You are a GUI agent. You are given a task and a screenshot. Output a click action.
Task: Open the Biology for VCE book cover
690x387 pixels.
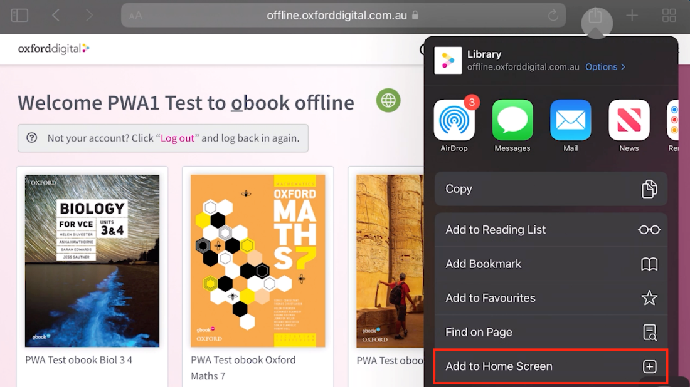[92, 261]
